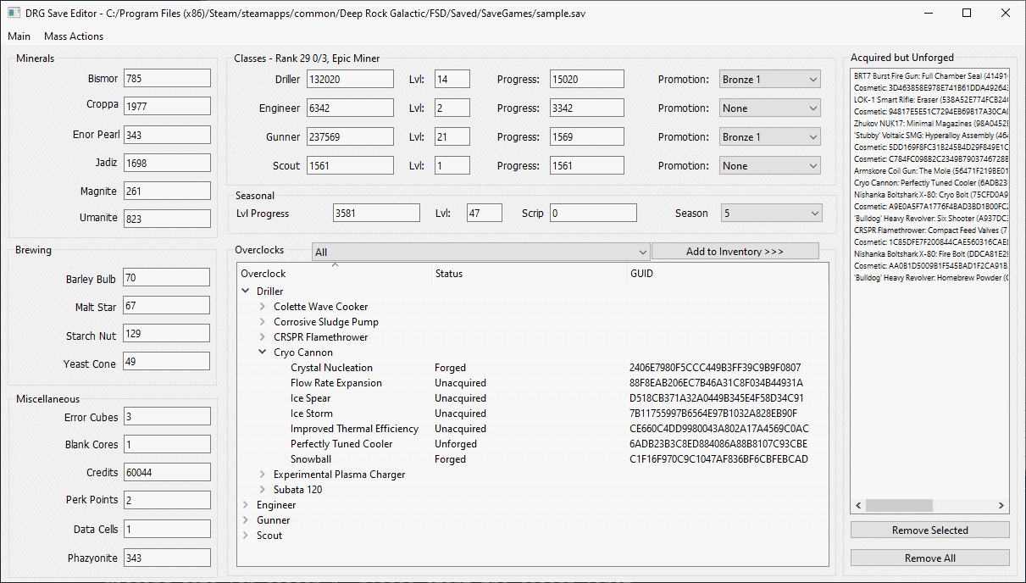Focus the Scrip input field

593,214
